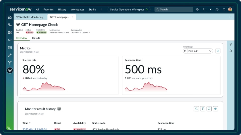Viewport: 241px width, 135px height.
Task: Open the Synthetic Monitoring heartbeat sidebar icon
Action: (10, 70)
